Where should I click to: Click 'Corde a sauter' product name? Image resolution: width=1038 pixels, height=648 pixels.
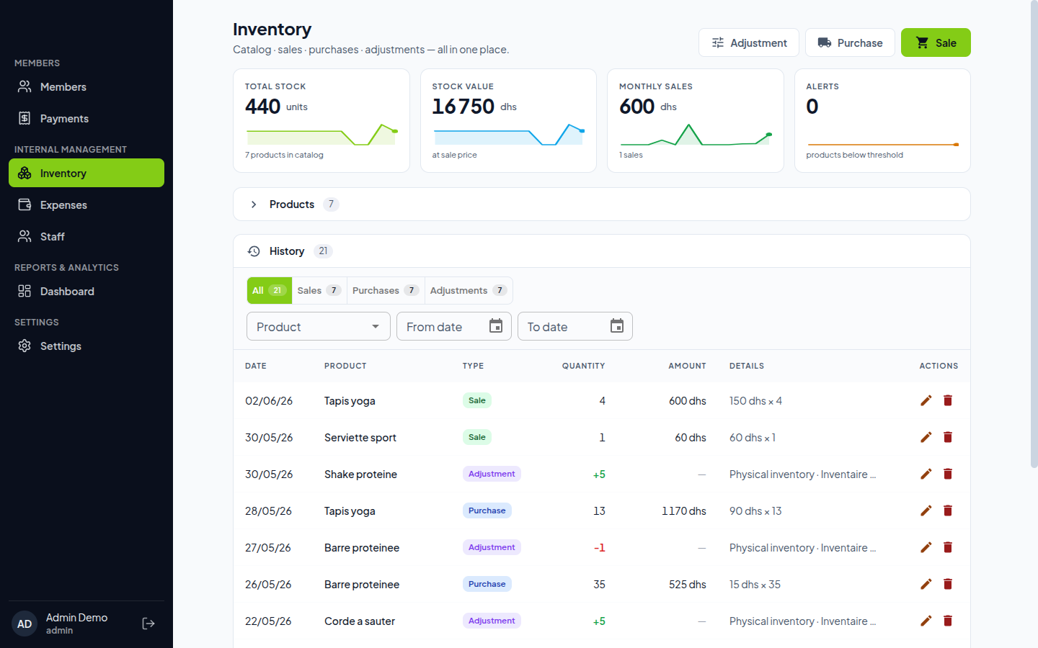click(360, 621)
